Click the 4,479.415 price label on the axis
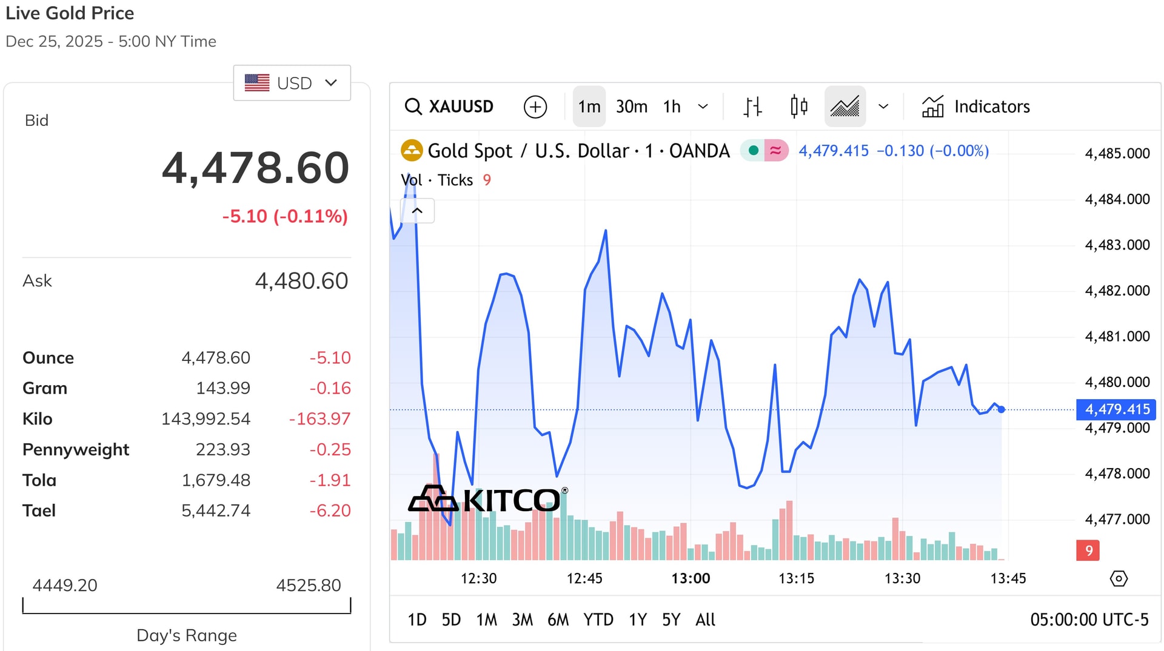This screenshot has height=651, width=1164. [1115, 409]
